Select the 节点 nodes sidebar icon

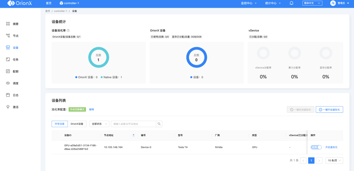8,36
